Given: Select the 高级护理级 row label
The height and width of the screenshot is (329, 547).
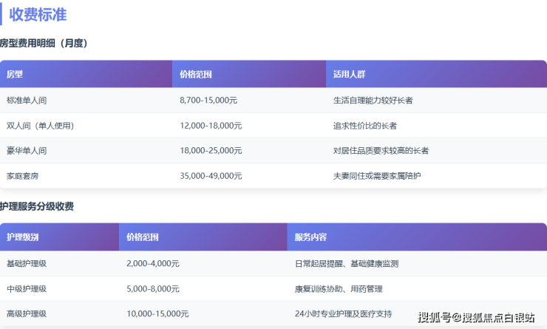Looking at the screenshot, I should 27,313.
